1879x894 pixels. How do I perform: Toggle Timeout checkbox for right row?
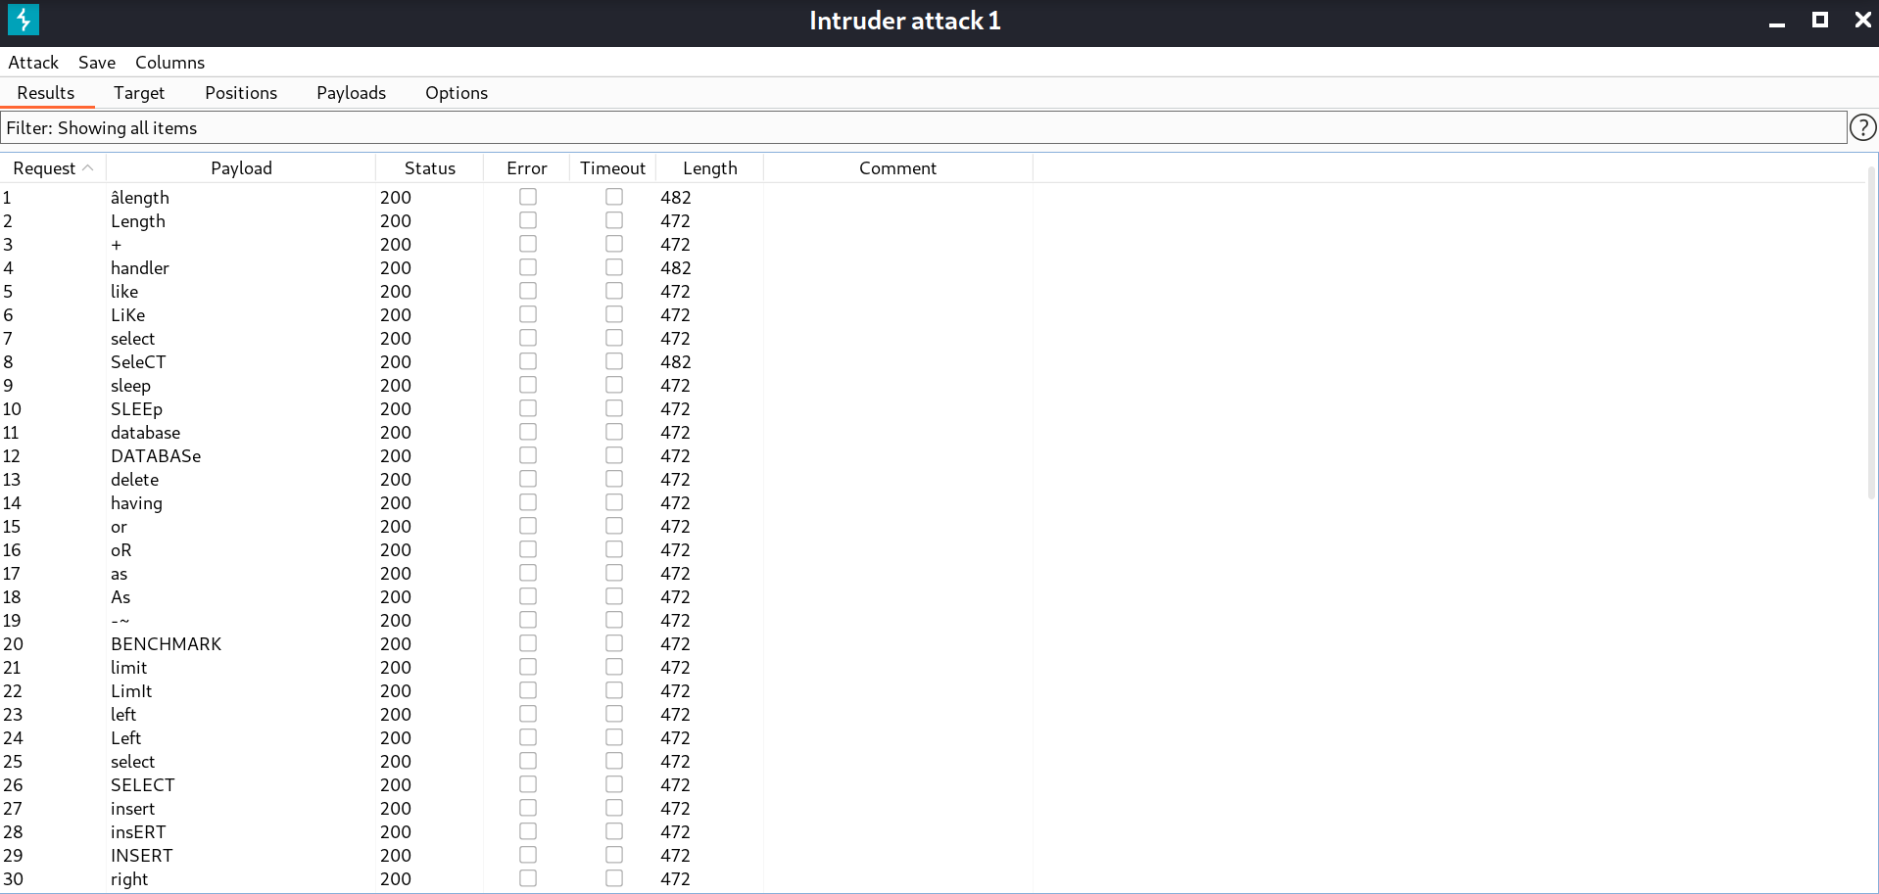pos(614,878)
